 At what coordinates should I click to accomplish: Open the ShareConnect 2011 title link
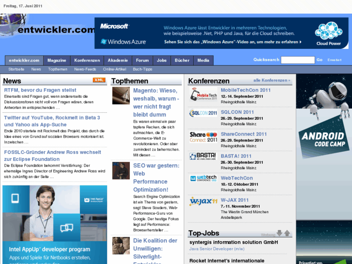pyautogui.click(x=244, y=134)
